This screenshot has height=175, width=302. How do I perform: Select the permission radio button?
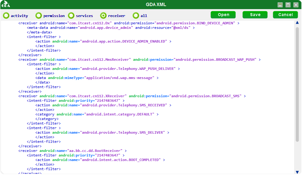39,15
